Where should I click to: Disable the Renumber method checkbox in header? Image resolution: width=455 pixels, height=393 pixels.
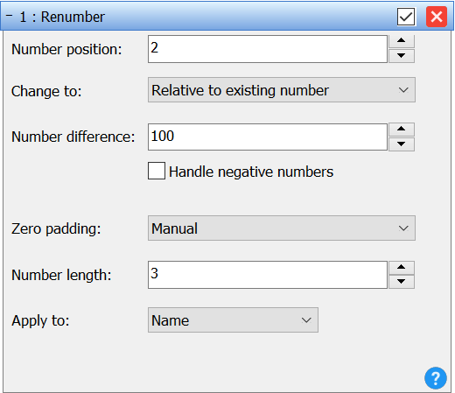(406, 17)
